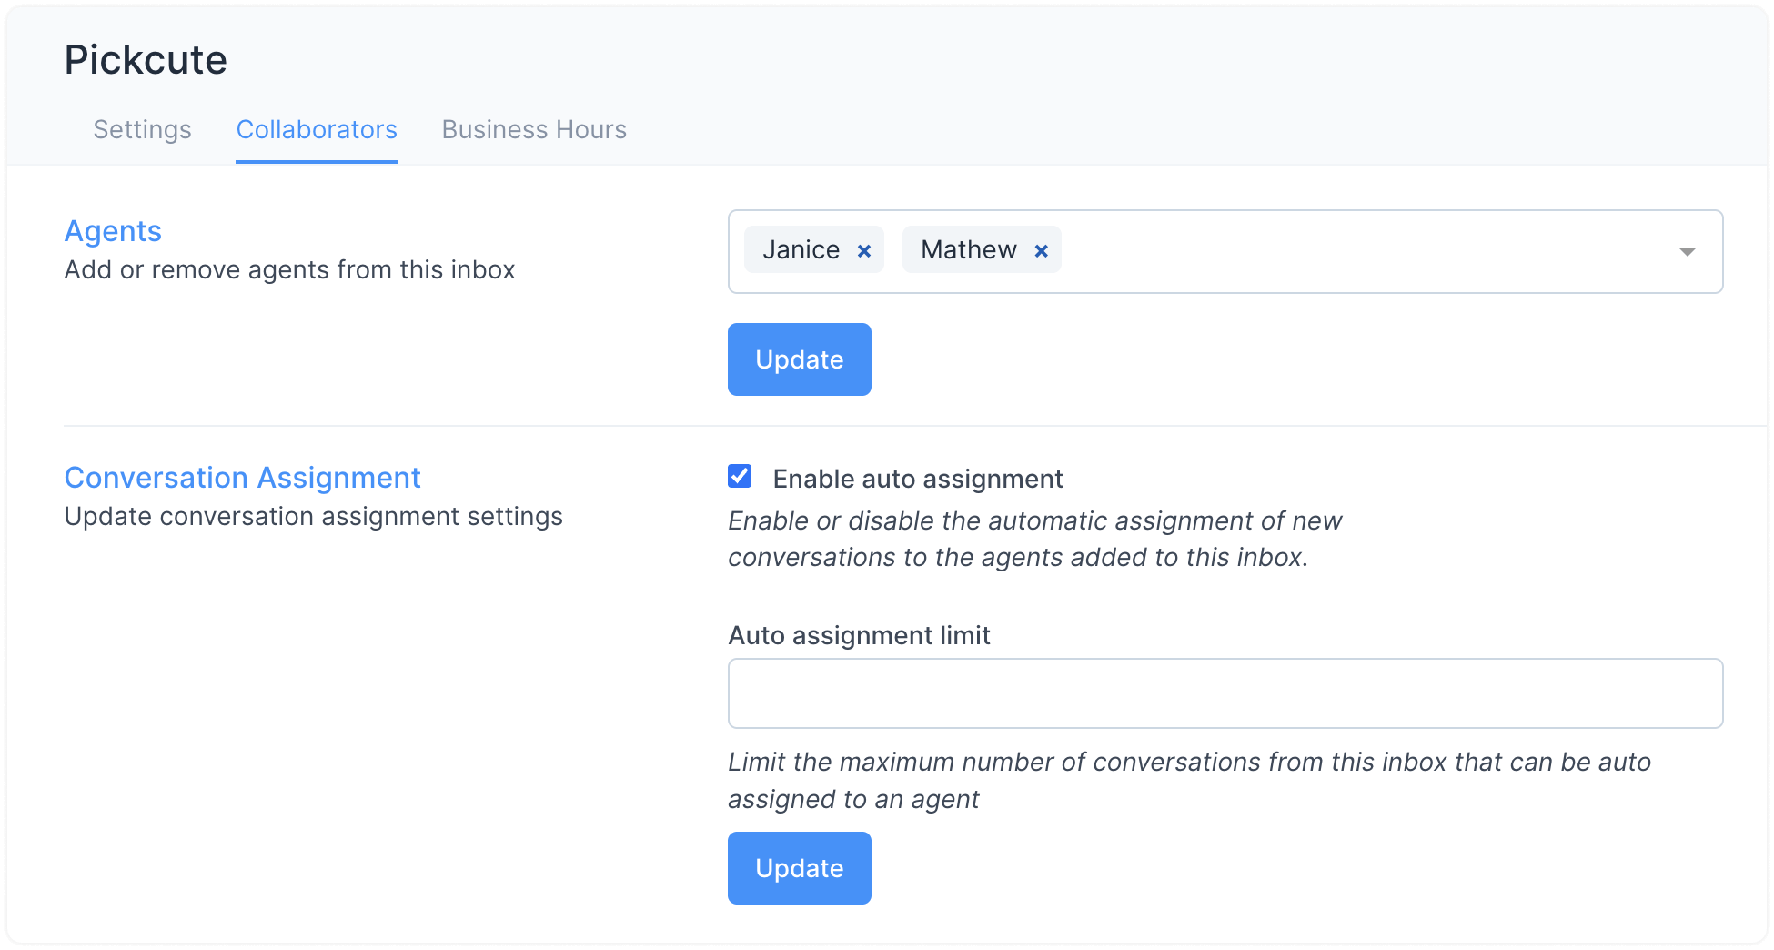Focus the Auto assignment limit input field

tap(1225, 693)
